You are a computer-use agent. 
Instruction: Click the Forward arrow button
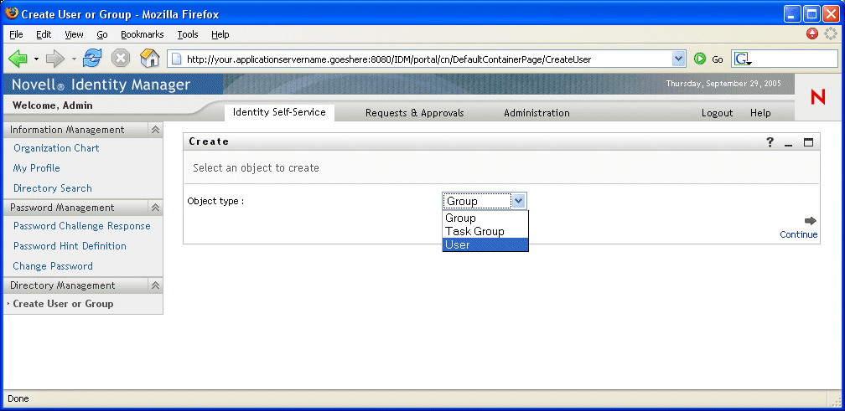pyautogui.click(x=55, y=59)
